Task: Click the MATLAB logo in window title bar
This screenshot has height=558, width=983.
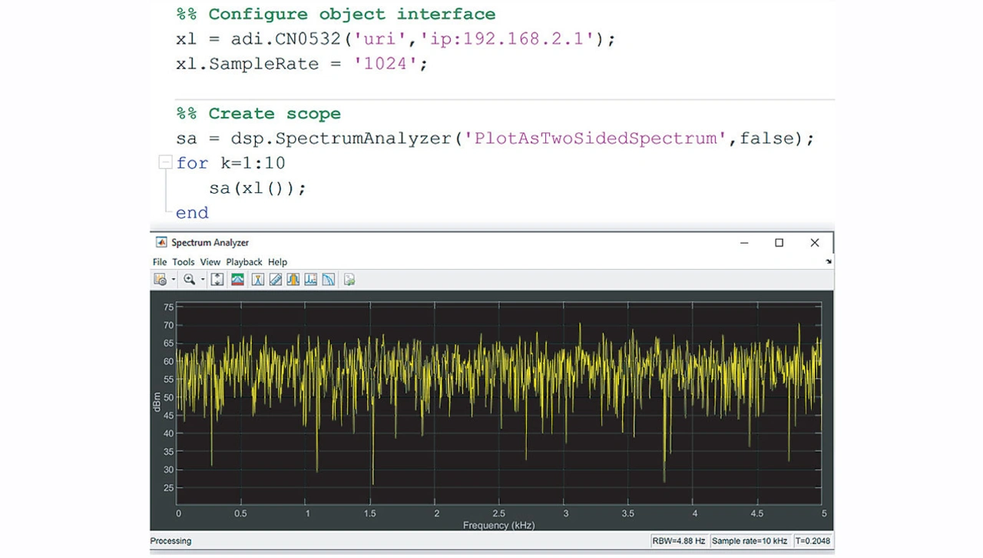Action: 161,243
